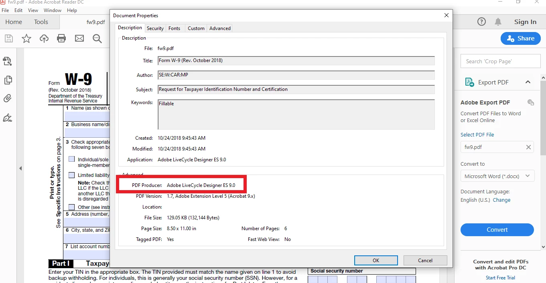
Task: Open the File menu
Action: click(x=5, y=10)
